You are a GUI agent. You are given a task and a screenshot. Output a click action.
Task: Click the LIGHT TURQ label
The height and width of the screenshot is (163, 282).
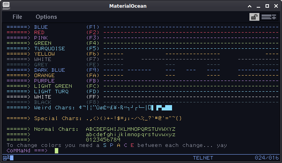51,92
